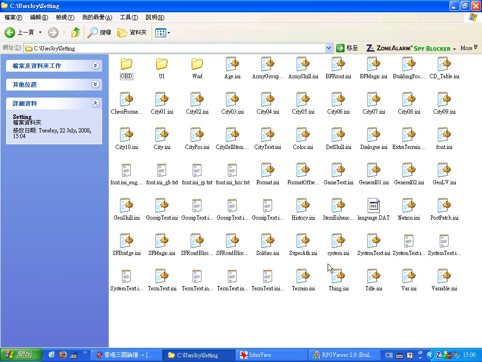Screen dimensions: 482x362
Task: Switch to IrfanView taskbar window
Action: click(271, 355)
